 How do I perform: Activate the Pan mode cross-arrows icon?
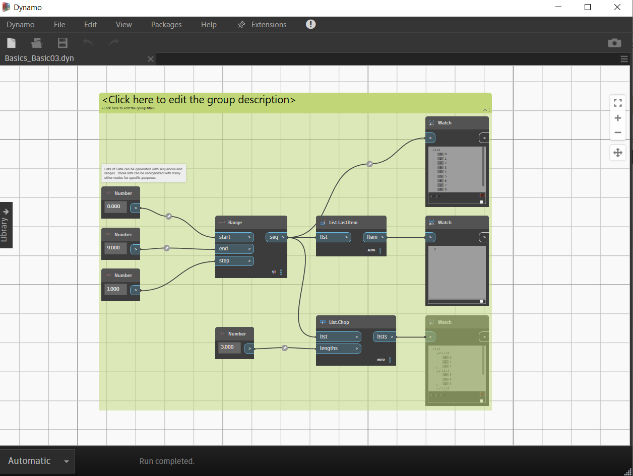pyautogui.click(x=618, y=152)
